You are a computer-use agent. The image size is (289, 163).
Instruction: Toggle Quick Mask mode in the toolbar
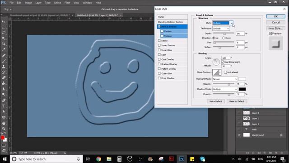(x=4, y=145)
